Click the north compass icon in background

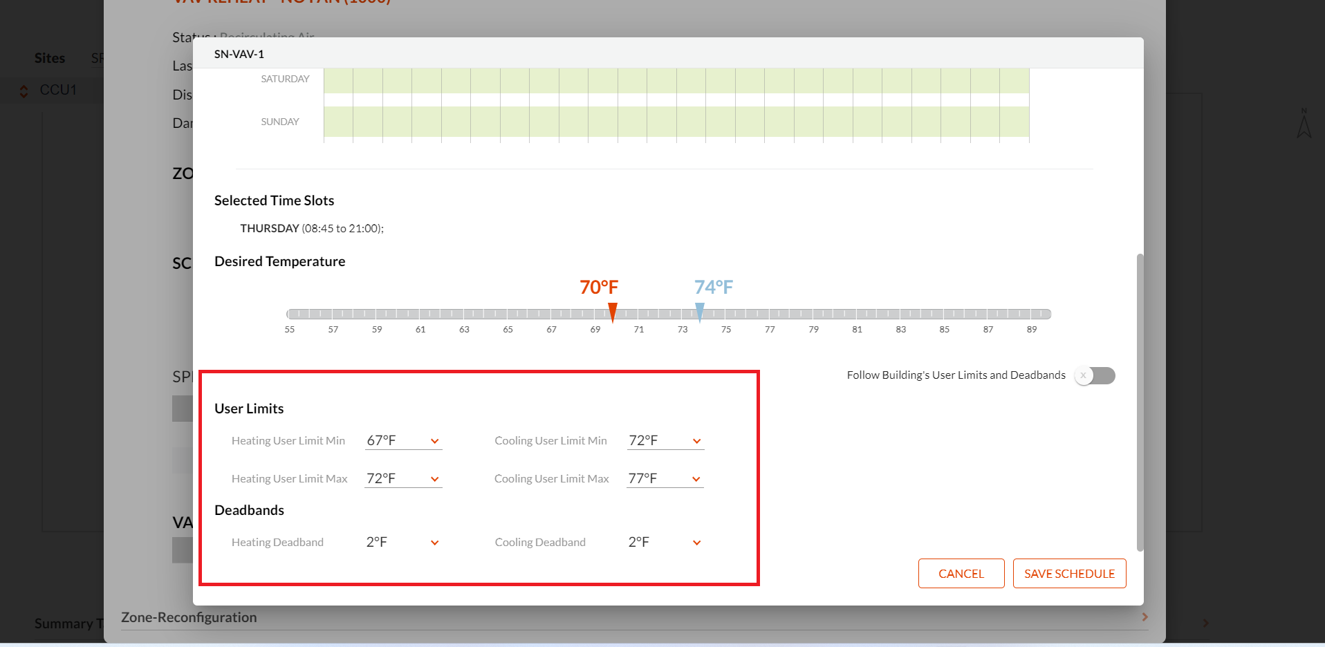point(1304,123)
